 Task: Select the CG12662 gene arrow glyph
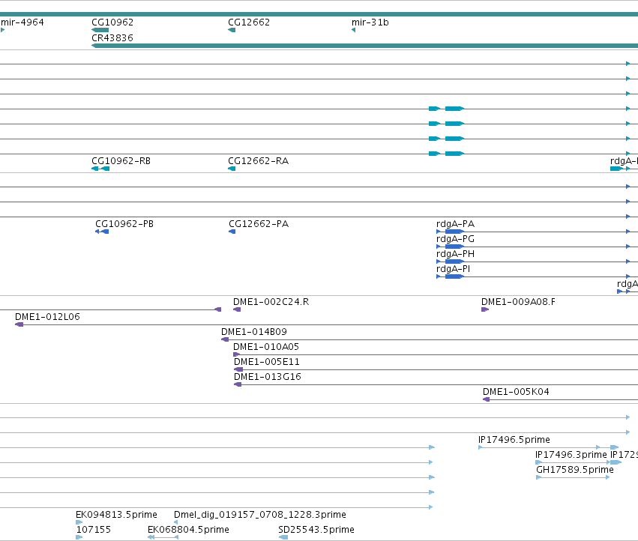[232, 30]
